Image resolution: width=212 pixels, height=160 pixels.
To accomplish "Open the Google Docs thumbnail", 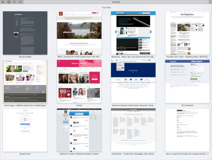I will coord(25,130).
